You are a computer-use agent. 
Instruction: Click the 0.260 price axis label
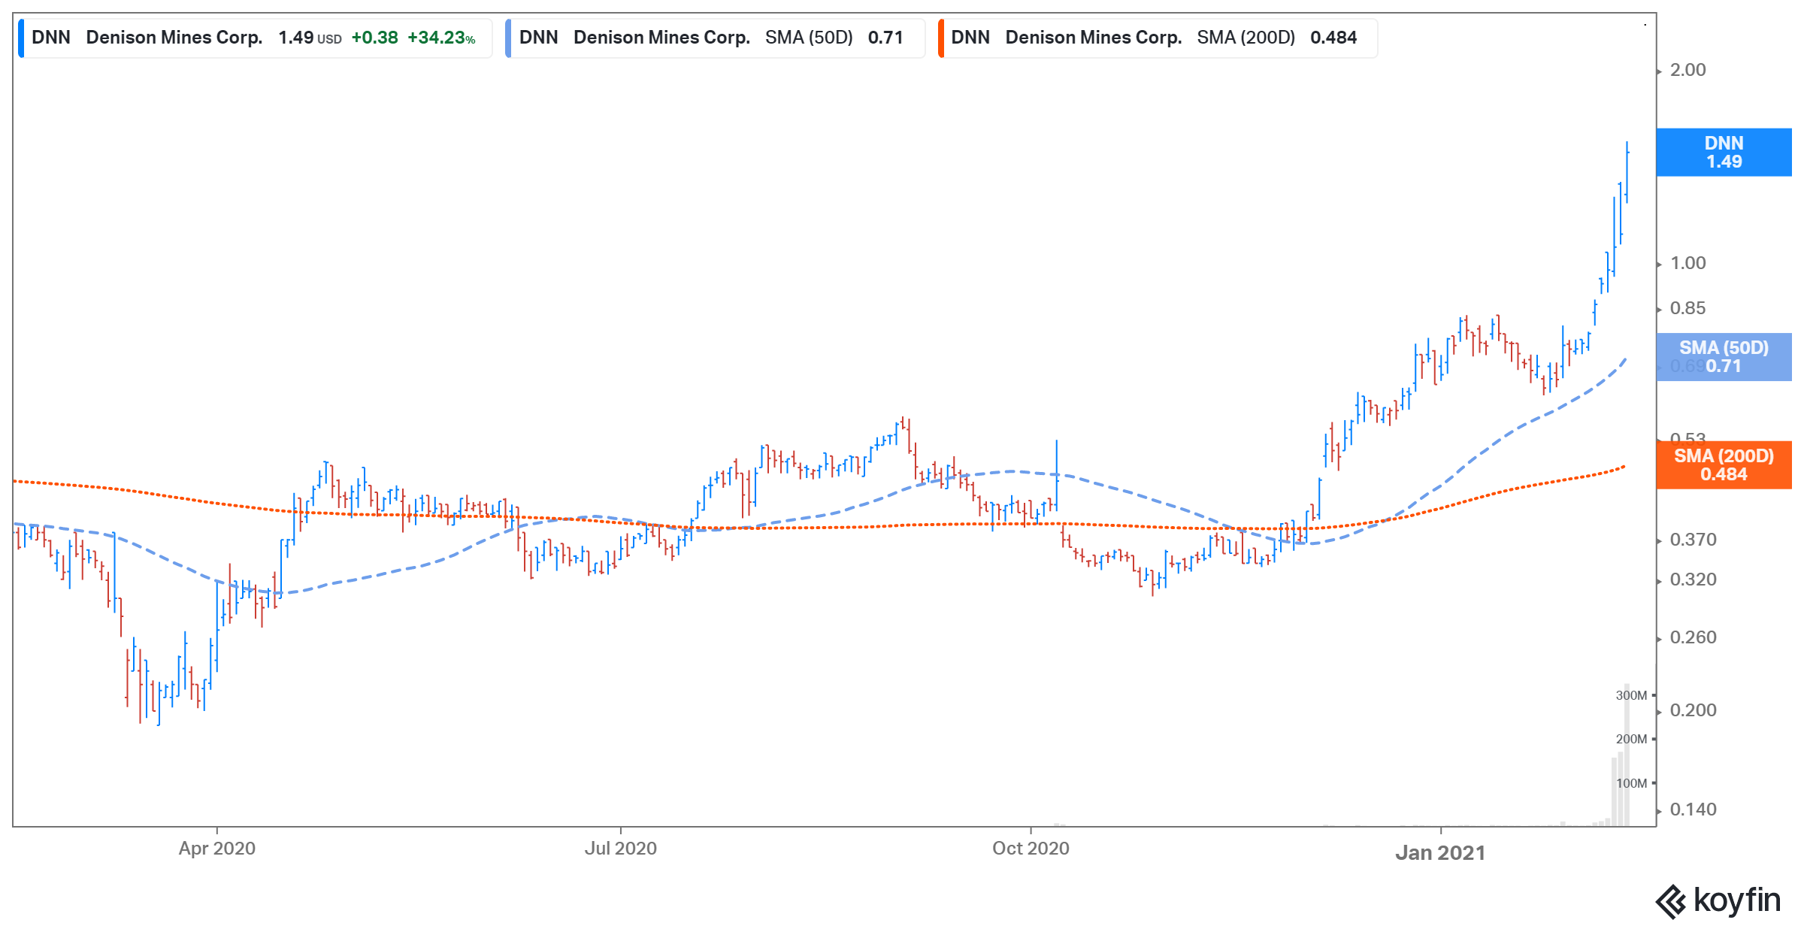[x=1694, y=637]
